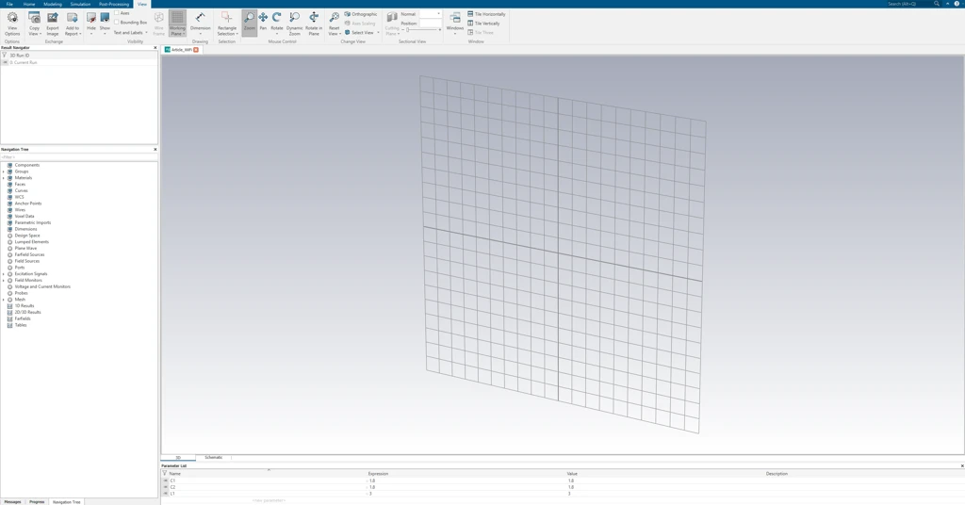Open the Windows list icon
Viewport: 965px width, 505px height.
455,18
